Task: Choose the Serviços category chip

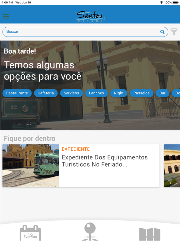Action: click(x=71, y=93)
